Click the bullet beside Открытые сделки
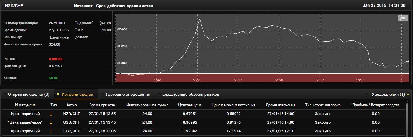 tap(5, 94)
